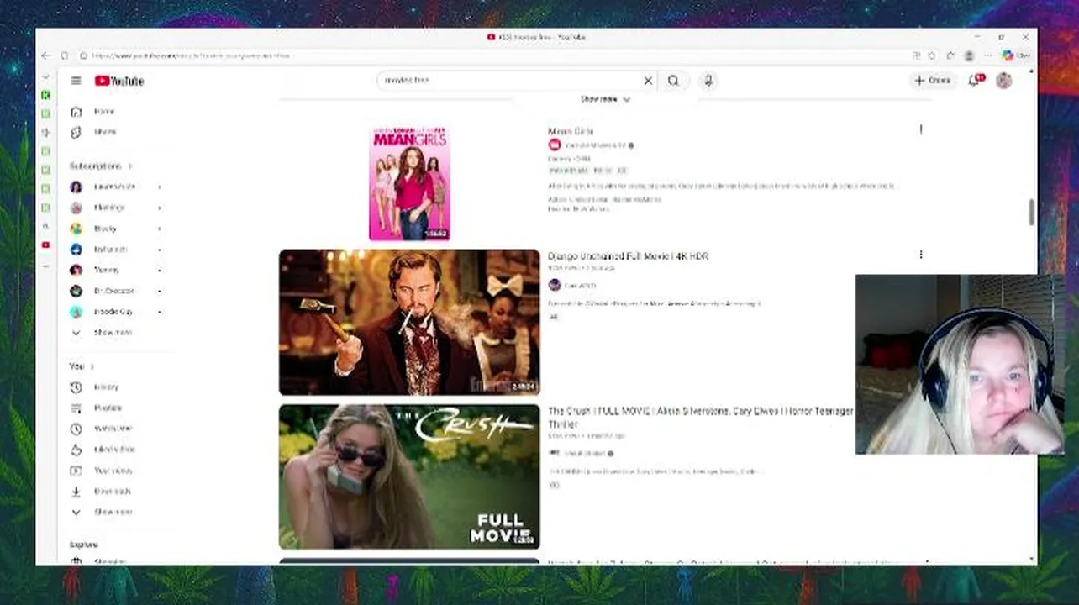Open browser favorites star icon
The image size is (1079, 605).
932,55
